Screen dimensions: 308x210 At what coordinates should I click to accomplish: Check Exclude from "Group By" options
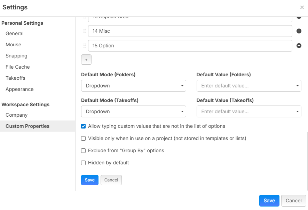point(84,150)
